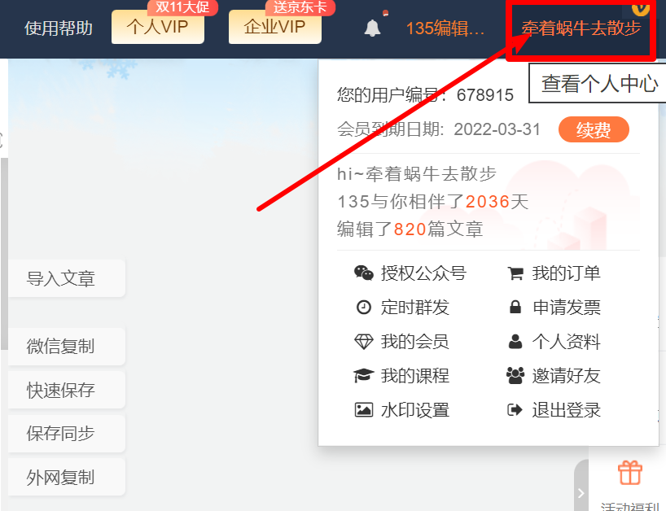Screen dimensions: 666x511
Task: Click the 导入文章 button
Action: (67, 278)
